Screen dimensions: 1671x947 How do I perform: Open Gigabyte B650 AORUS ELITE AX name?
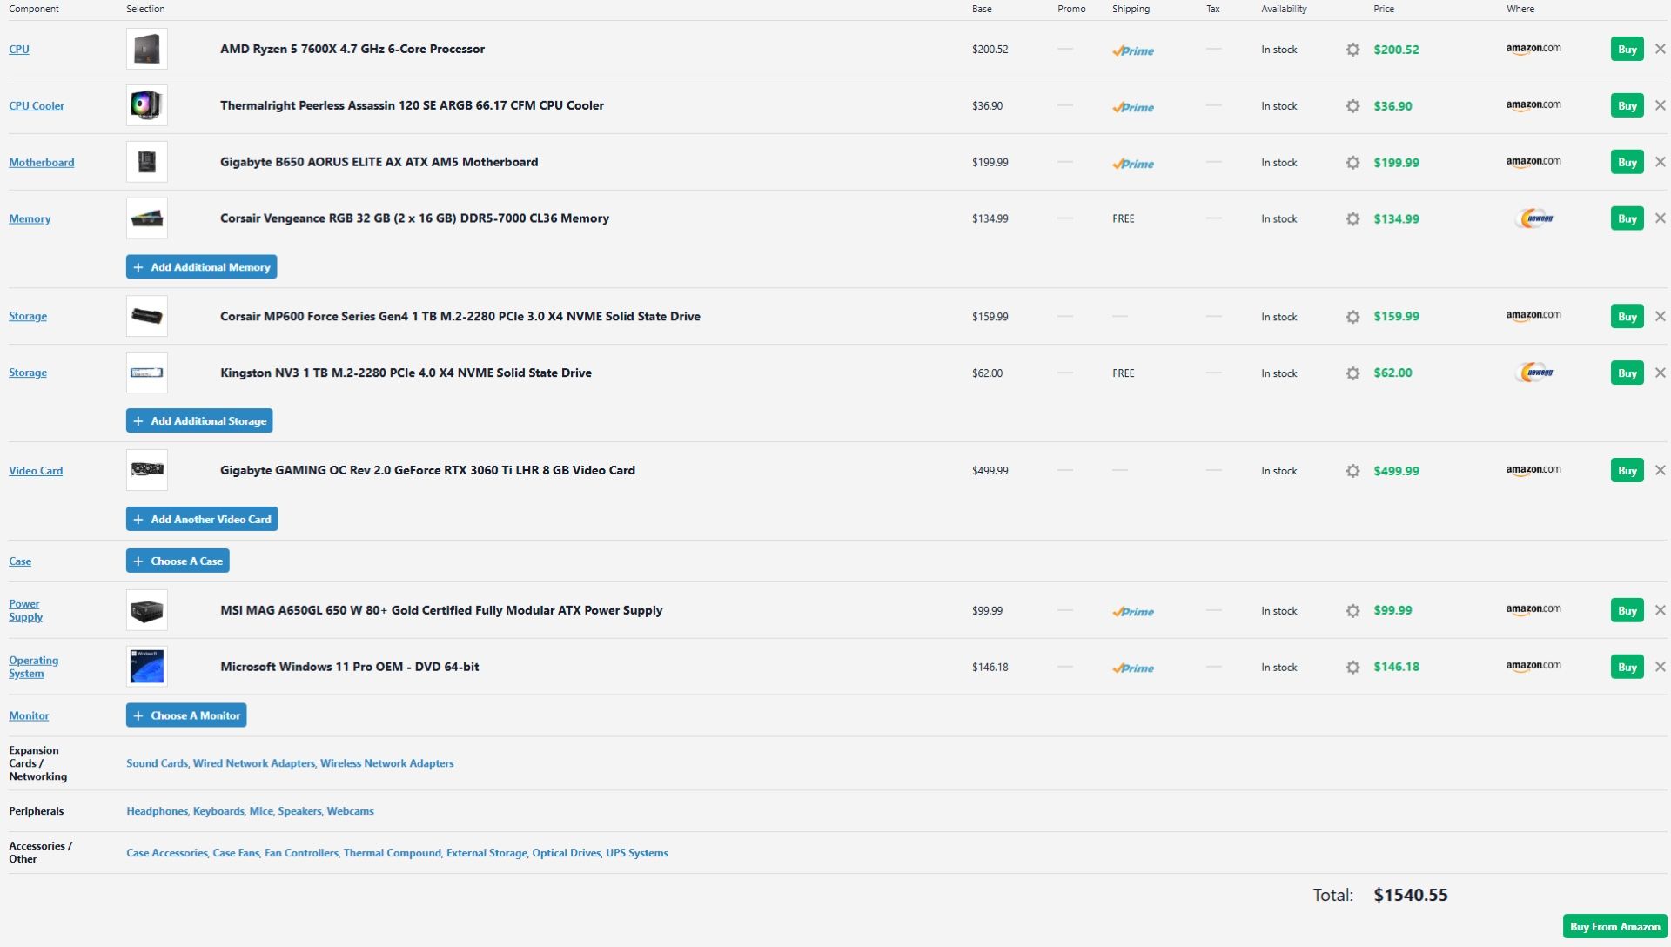point(379,162)
